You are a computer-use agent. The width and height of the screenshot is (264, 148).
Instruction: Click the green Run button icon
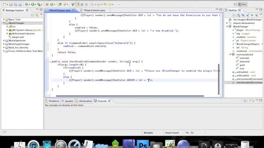point(33,5)
